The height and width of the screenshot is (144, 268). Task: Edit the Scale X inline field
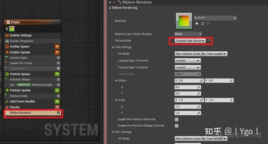point(189,100)
